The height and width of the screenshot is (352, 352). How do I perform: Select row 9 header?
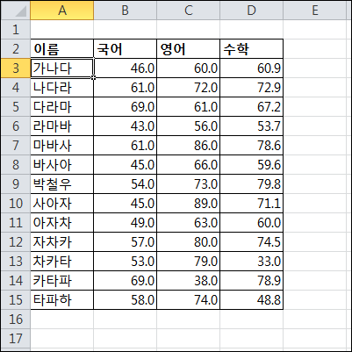[x=16, y=184]
